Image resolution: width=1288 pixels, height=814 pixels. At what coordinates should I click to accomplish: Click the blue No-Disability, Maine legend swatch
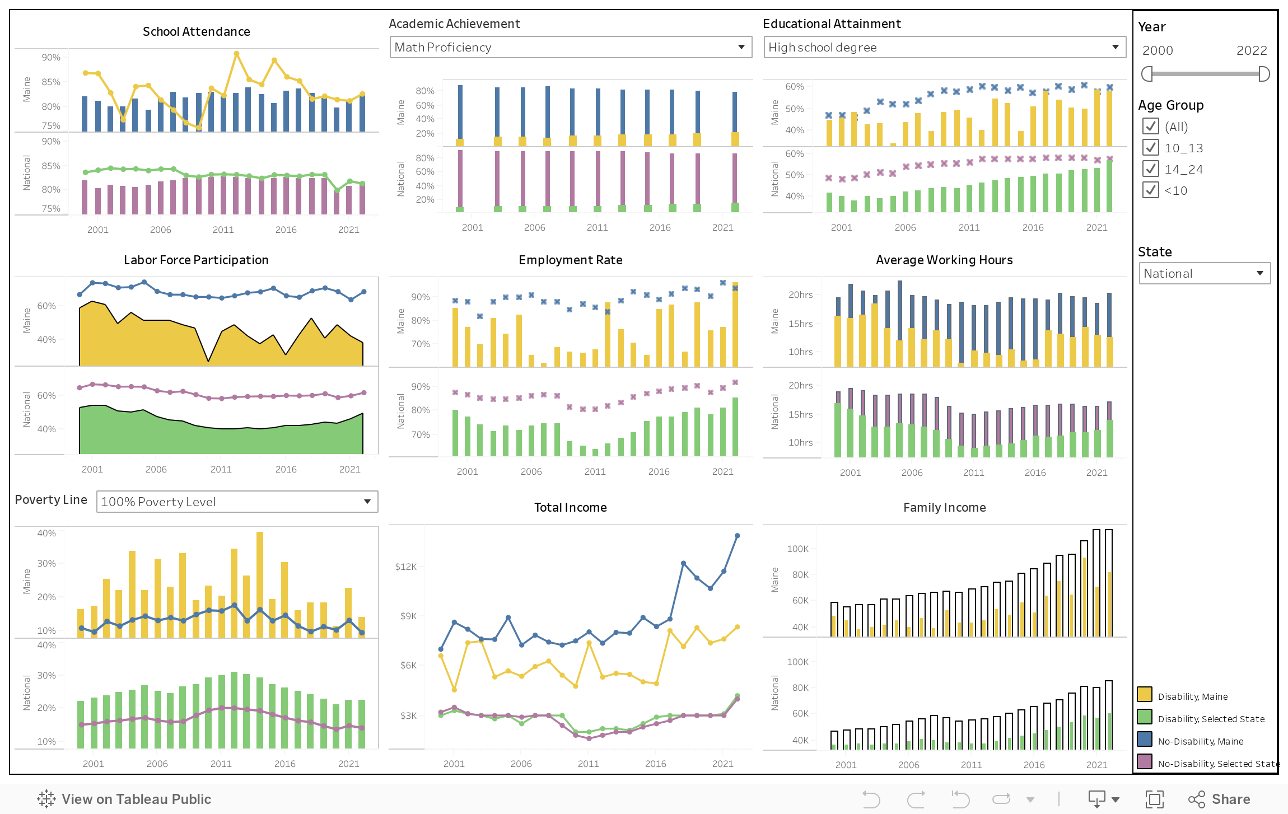[1145, 739]
